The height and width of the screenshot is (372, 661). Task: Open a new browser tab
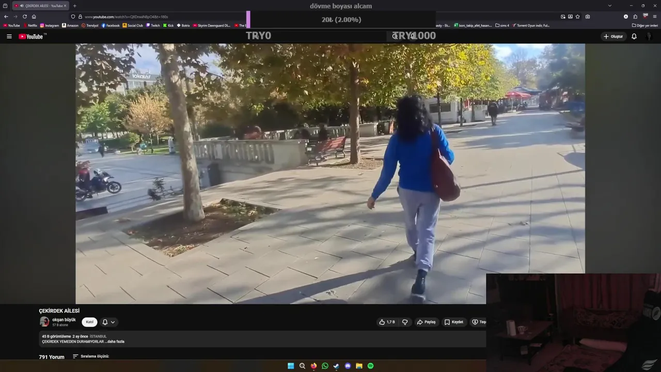(75, 6)
